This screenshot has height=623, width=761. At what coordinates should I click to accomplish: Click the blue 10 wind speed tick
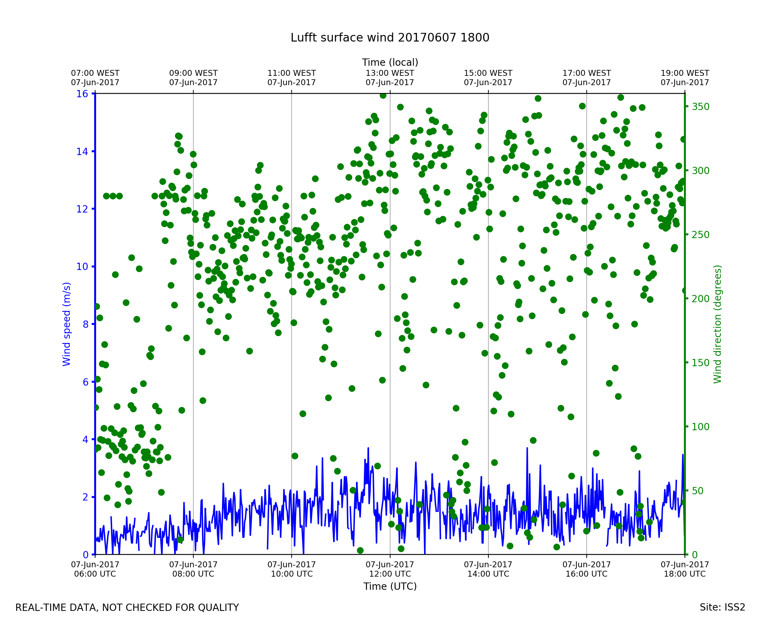click(x=82, y=267)
